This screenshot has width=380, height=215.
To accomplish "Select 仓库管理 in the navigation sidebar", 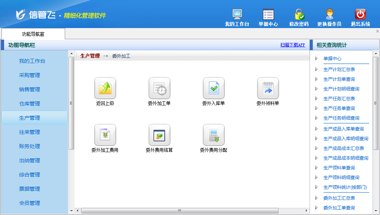I will (30, 104).
